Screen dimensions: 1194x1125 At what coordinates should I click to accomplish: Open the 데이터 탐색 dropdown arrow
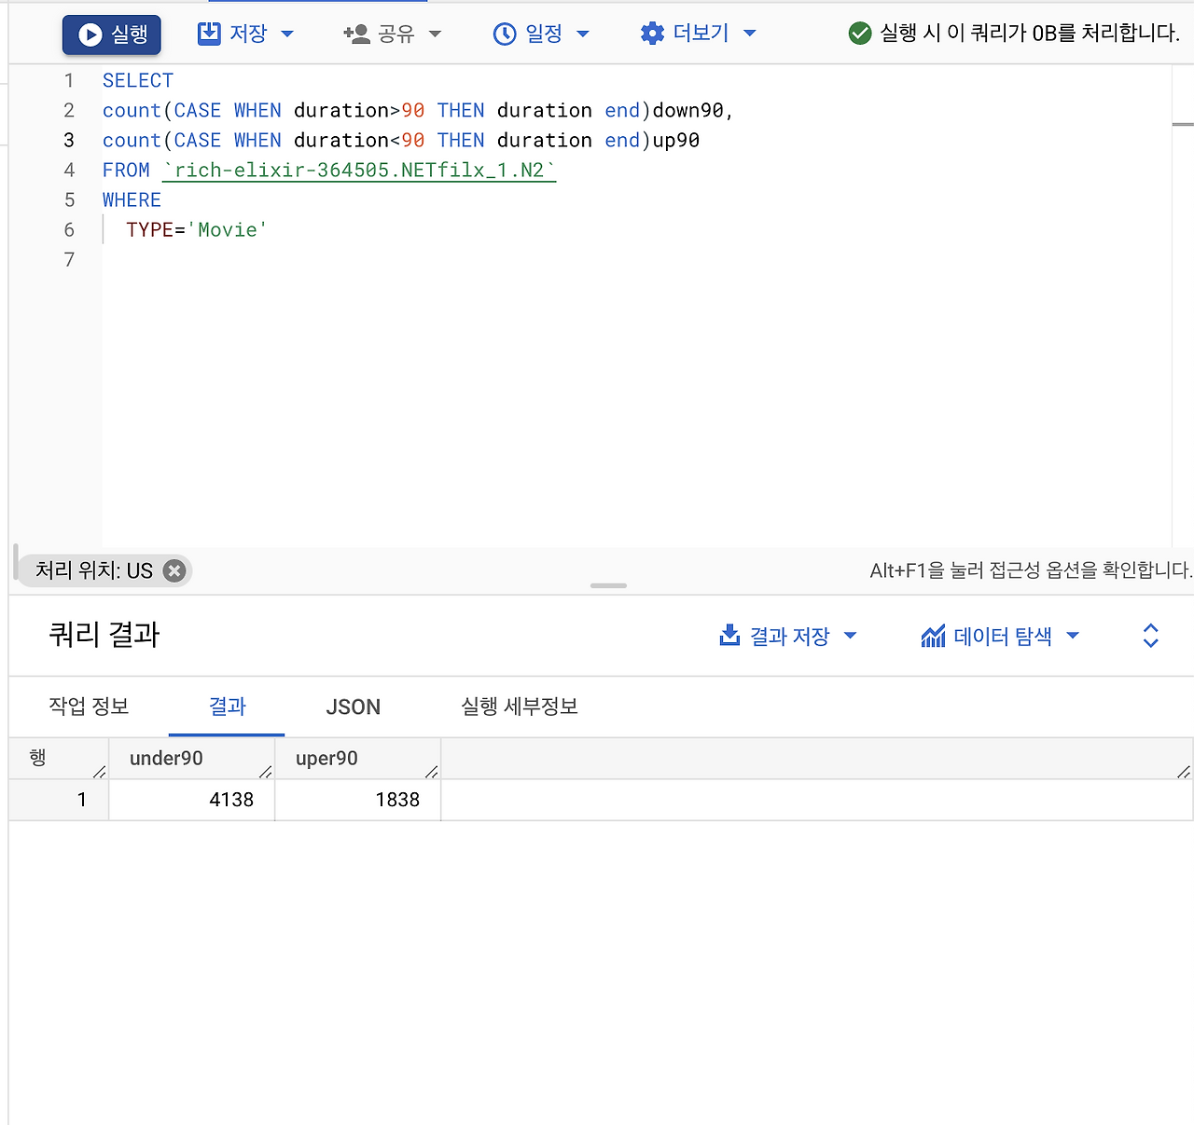pos(1073,636)
